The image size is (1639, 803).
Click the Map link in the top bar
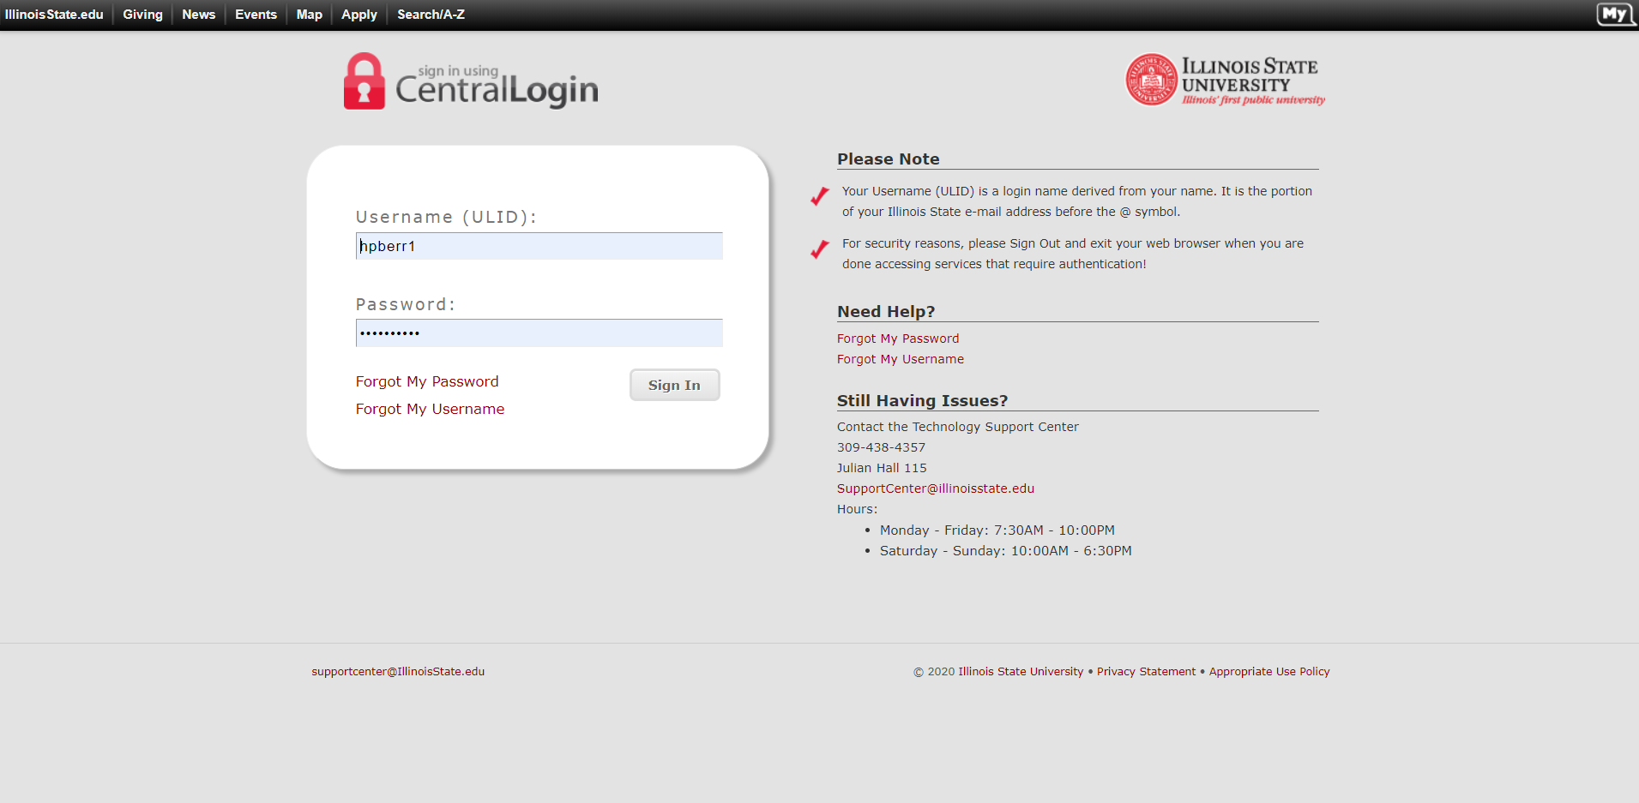(x=309, y=14)
